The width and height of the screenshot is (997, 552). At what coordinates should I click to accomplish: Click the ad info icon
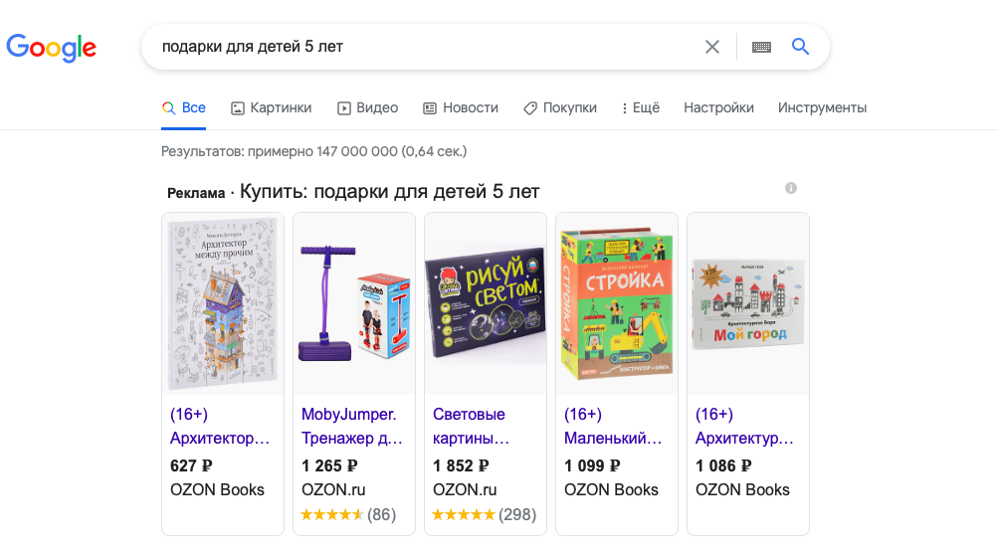(x=791, y=188)
